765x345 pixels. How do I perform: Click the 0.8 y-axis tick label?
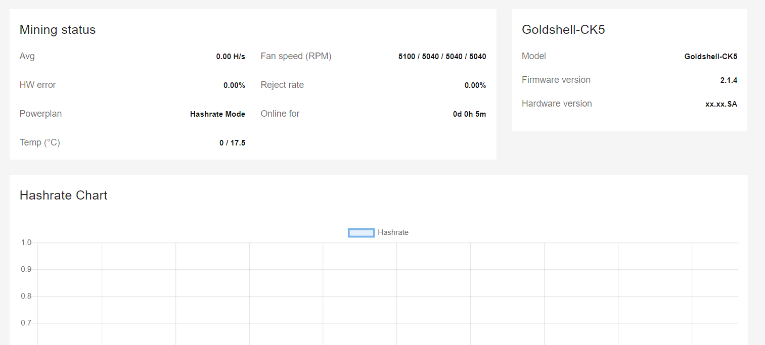[x=26, y=297]
